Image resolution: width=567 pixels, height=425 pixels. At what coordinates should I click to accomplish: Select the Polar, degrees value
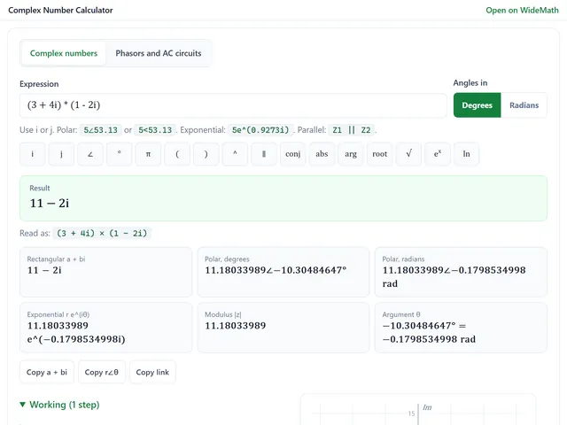pyautogui.click(x=276, y=270)
